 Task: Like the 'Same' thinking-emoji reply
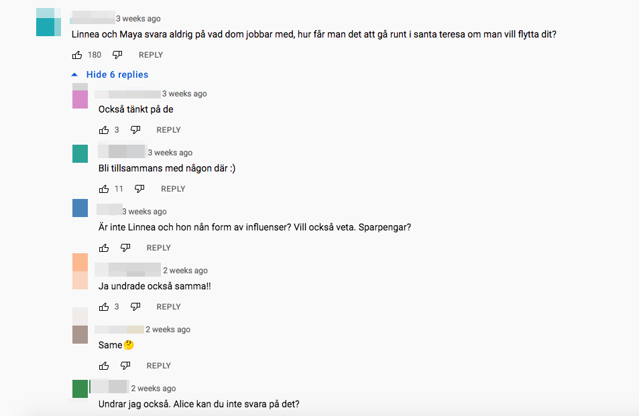(x=104, y=366)
